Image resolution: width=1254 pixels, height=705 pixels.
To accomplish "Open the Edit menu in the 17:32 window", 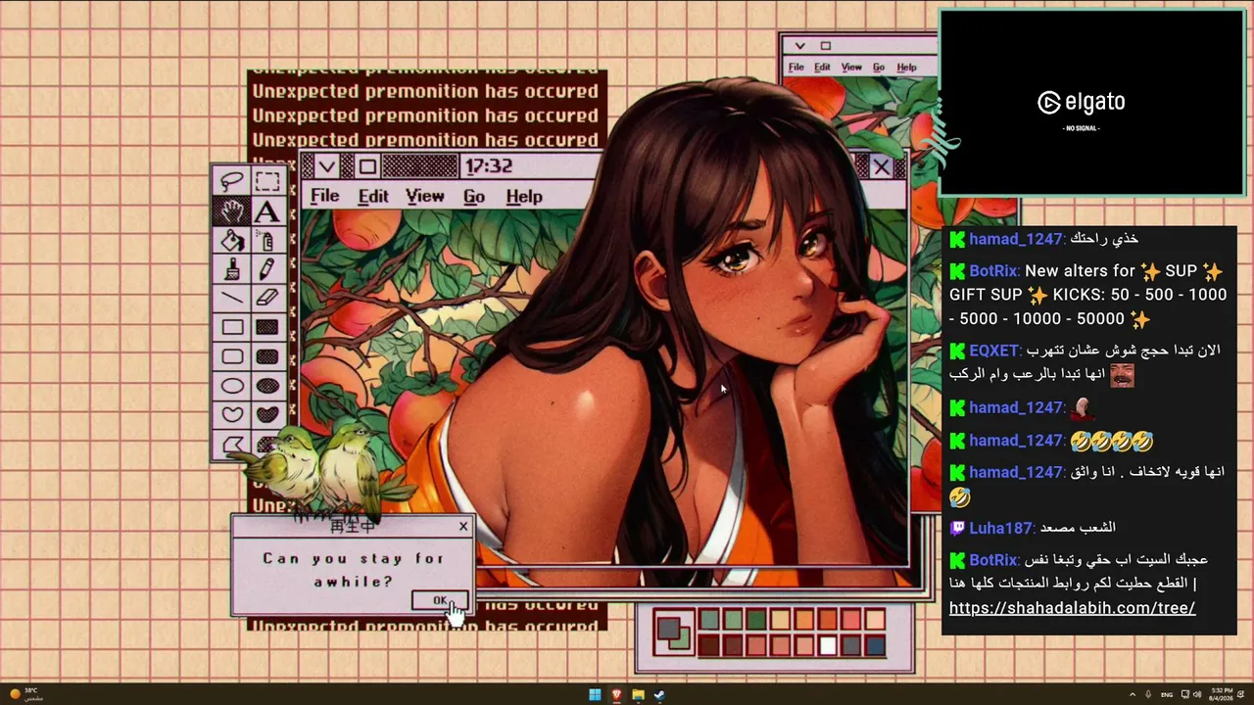I will [x=373, y=196].
